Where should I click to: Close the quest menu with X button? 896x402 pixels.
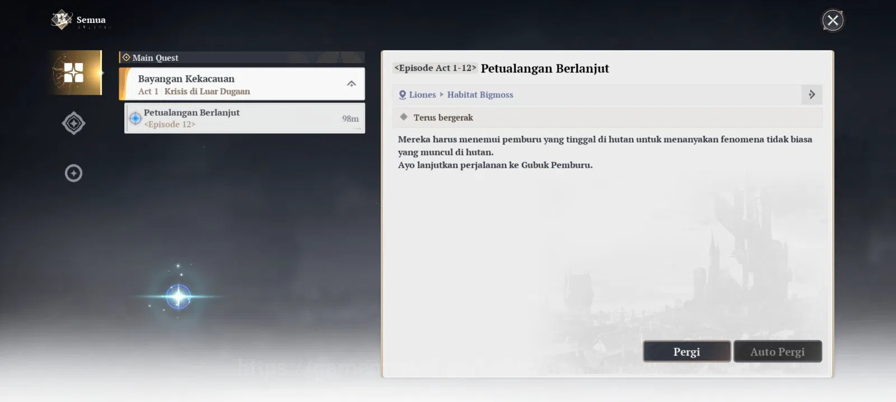click(833, 21)
